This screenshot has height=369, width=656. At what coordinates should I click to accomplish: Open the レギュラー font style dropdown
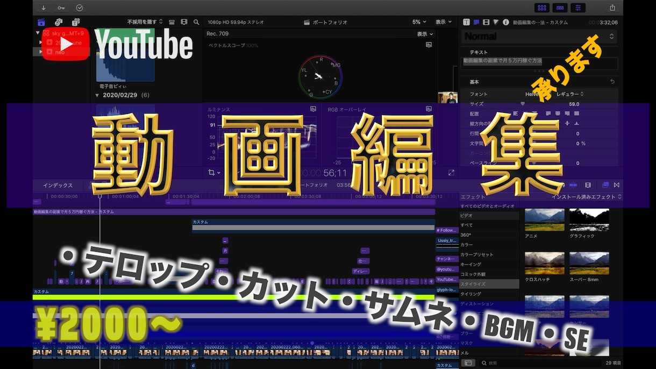pyautogui.click(x=569, y=94)
